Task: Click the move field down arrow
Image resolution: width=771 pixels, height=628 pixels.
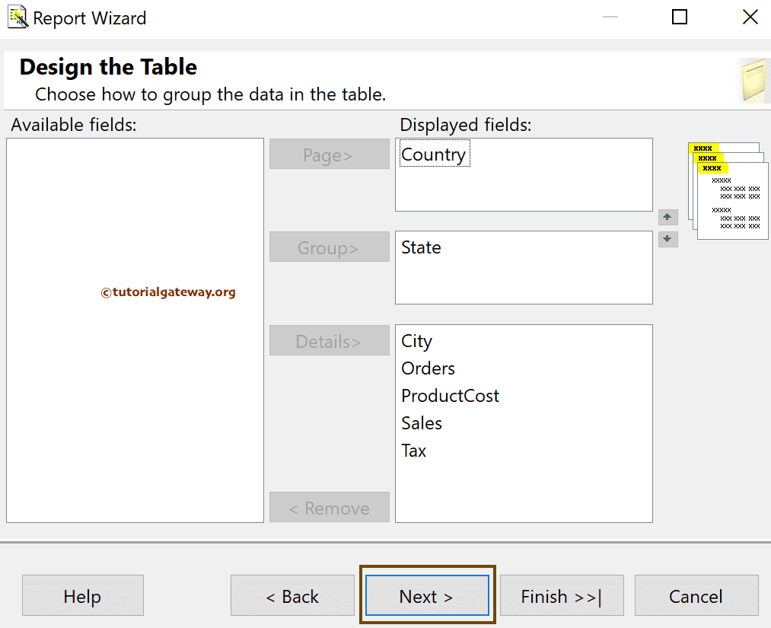Action: [x=667, y=239]
